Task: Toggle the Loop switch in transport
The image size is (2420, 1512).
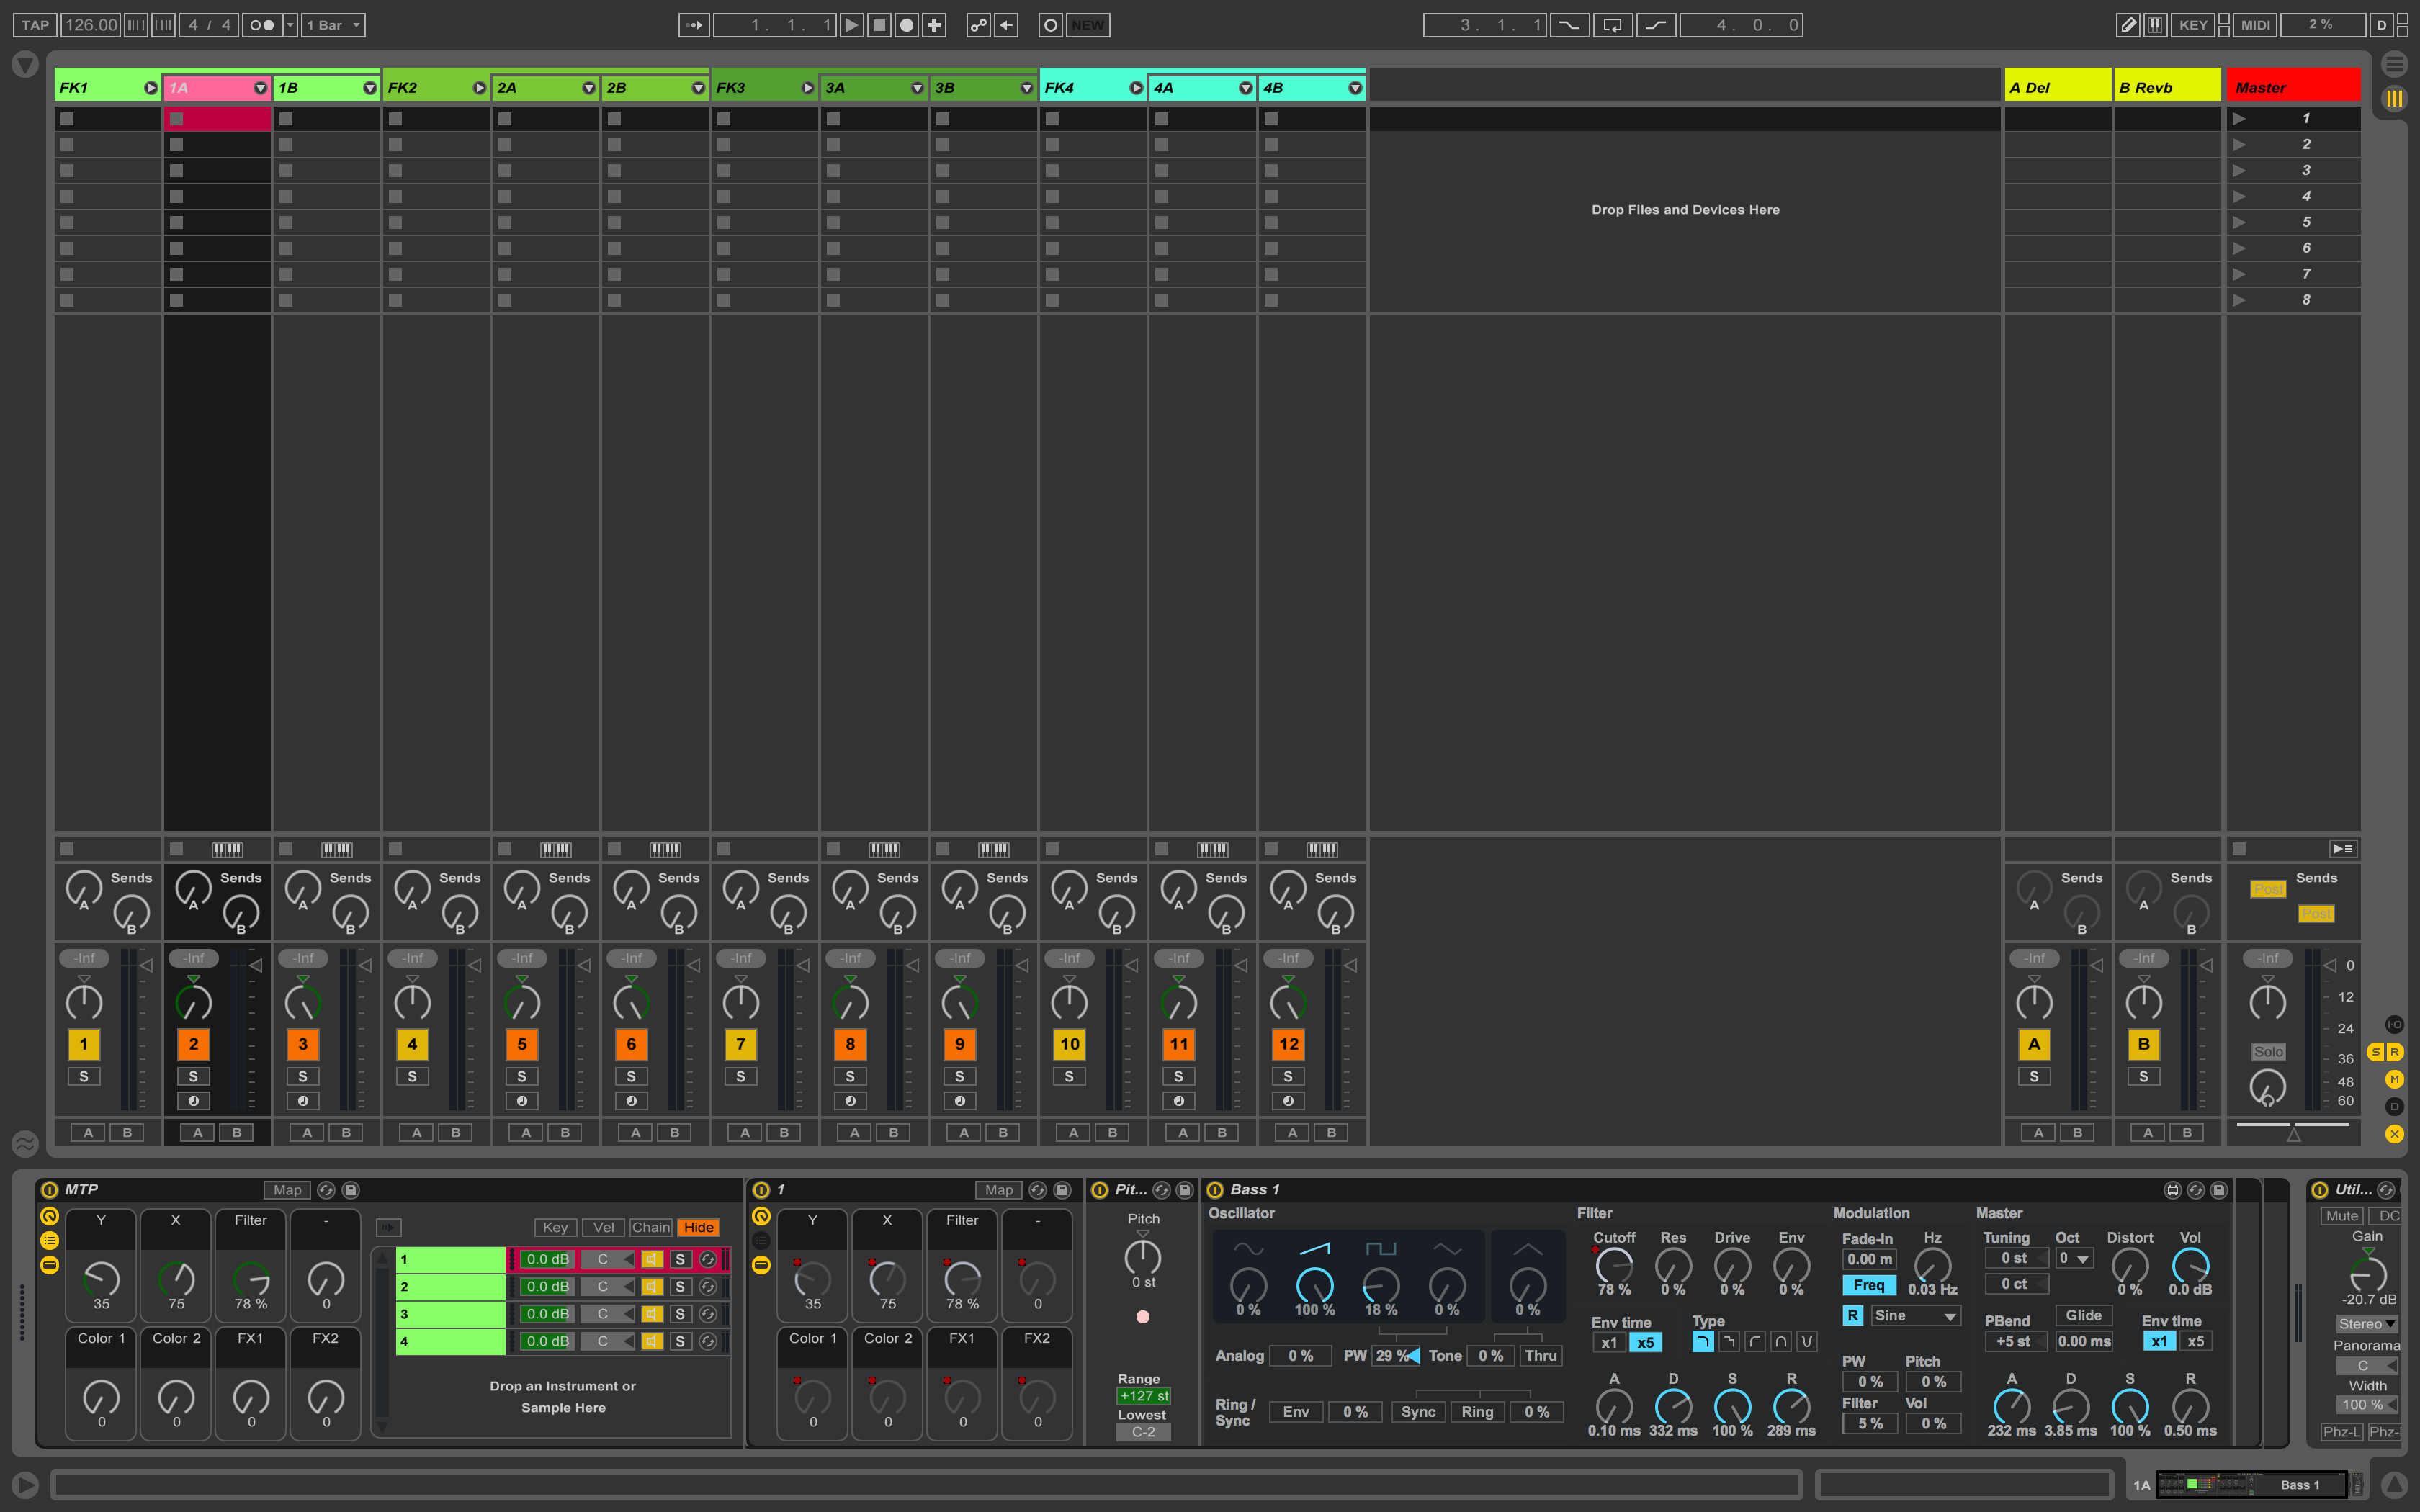Action: (1612, 25)
